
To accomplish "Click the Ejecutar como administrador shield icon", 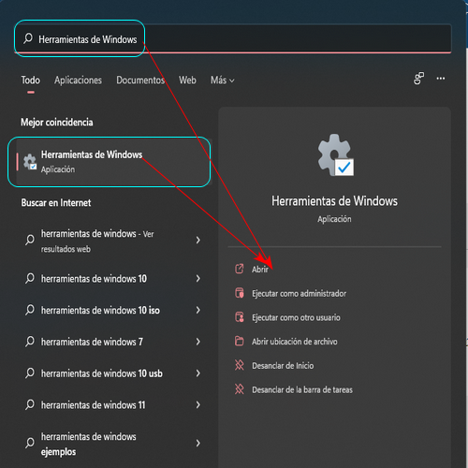I will point(240,293).
